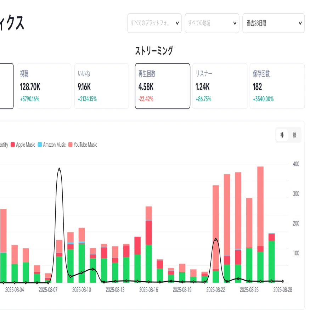Image resolution: width=310 pixels, height=310 pixels.
Task: Click the chevron of the region dropdown
Action: 235,23
